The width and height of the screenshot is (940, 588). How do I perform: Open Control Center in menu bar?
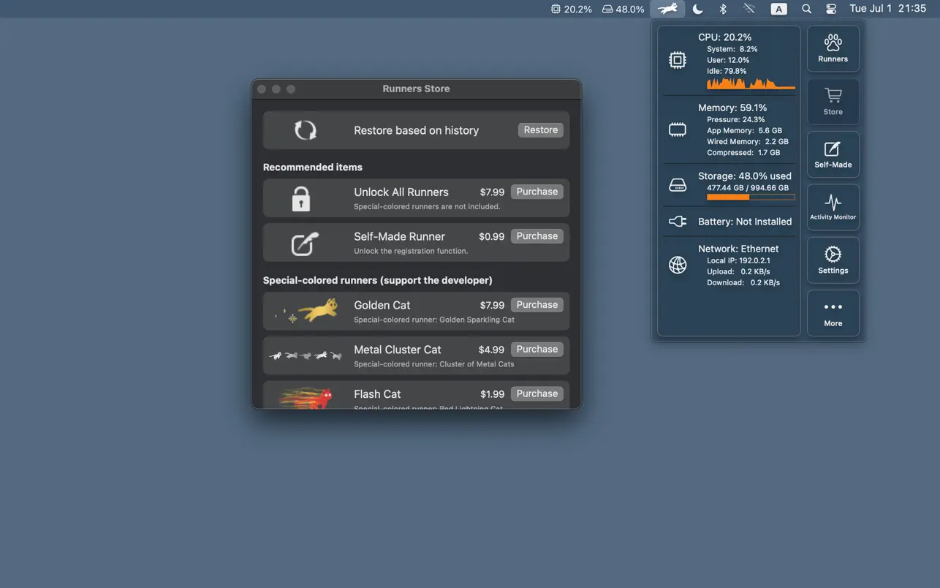[831, 9]
